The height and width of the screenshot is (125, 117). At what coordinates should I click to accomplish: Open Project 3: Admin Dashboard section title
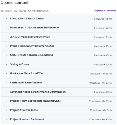click(27, 119)
